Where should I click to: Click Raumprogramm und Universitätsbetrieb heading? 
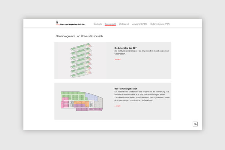79,36
